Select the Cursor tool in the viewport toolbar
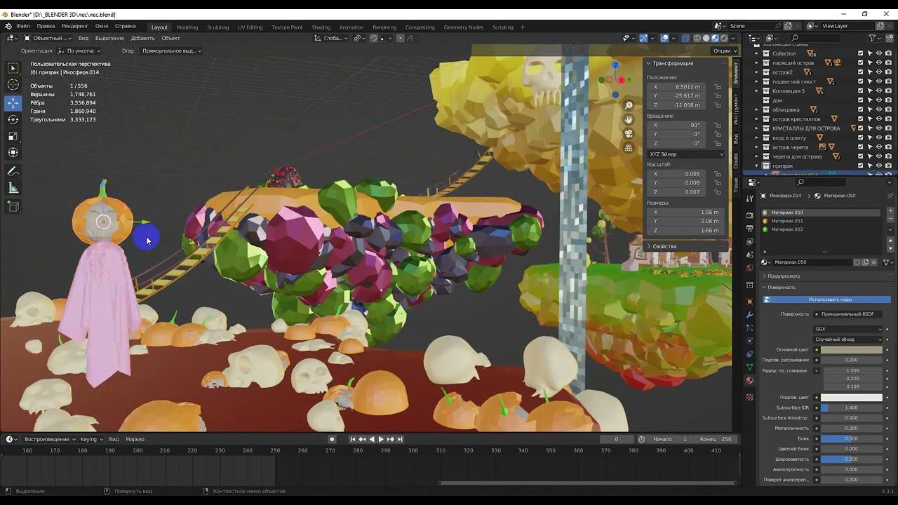Image resolution: width=898 pixels, height=505 pixels. [13, 85]
